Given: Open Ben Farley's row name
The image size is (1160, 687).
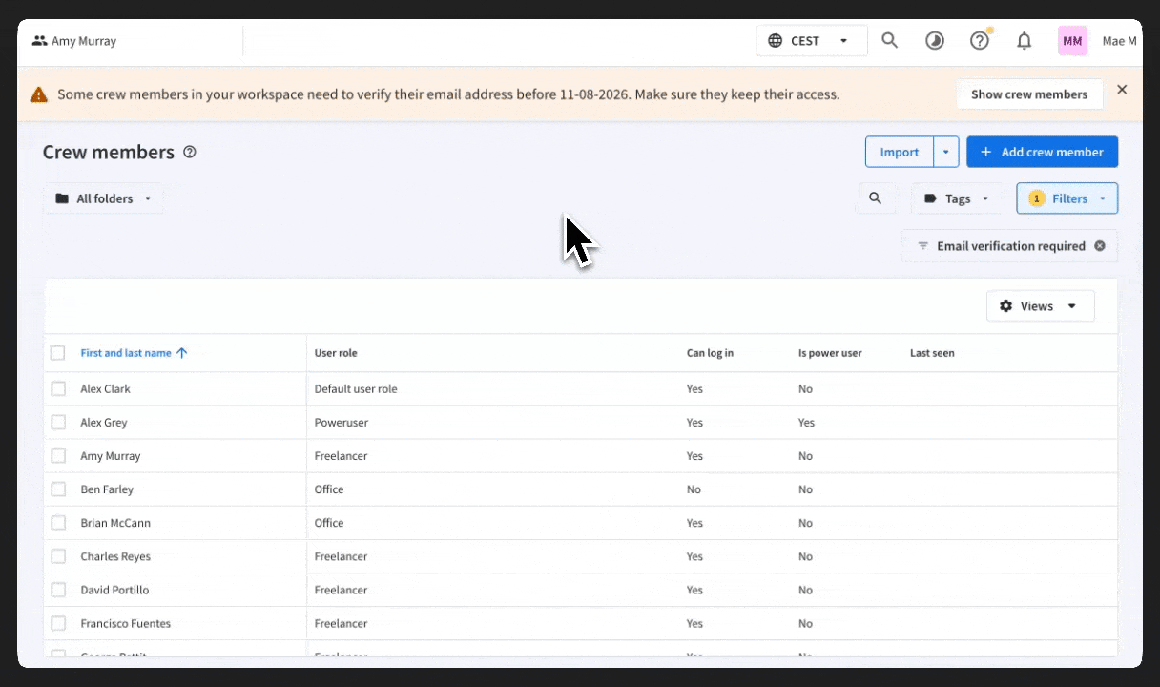Looking at the screenshot, I should (x=107, y=489).
